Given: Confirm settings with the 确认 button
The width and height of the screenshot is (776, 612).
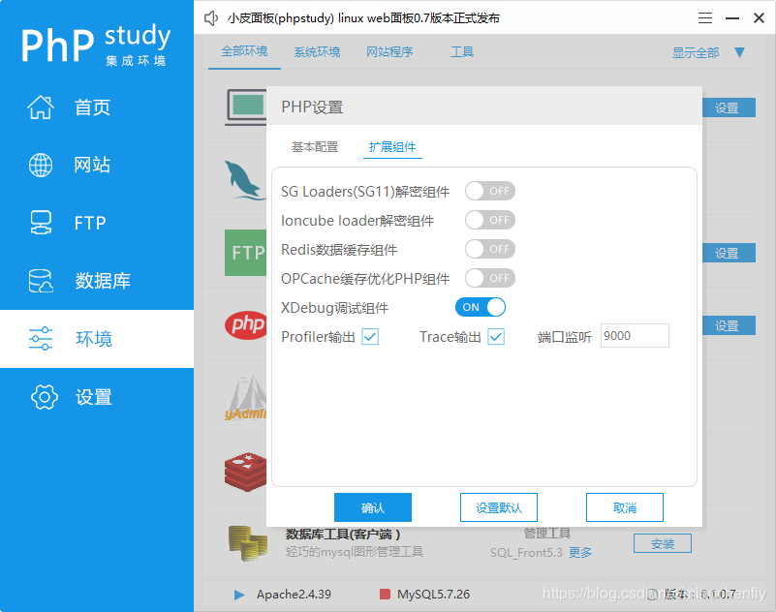Looking at the screenshot, I should point(372,506).
